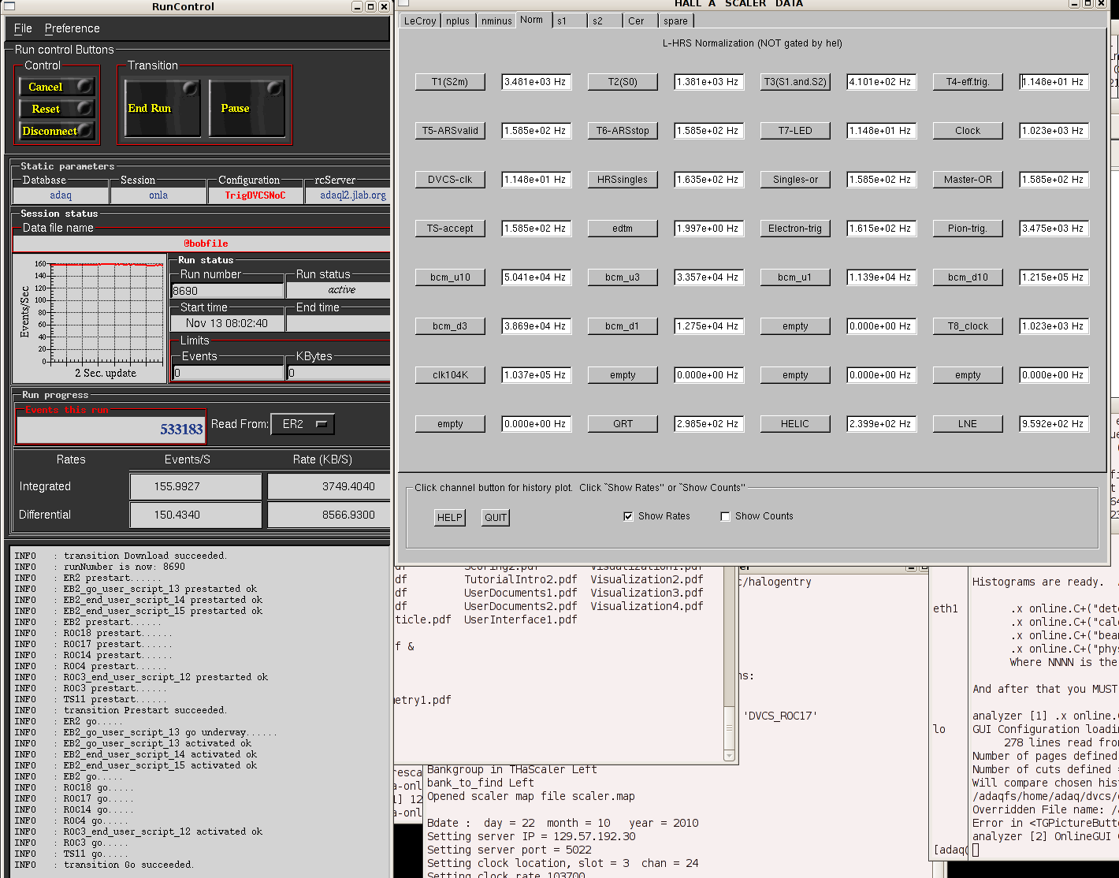Click the DVCS-clk channel button

pyautogui.click(x=450, y=180)
